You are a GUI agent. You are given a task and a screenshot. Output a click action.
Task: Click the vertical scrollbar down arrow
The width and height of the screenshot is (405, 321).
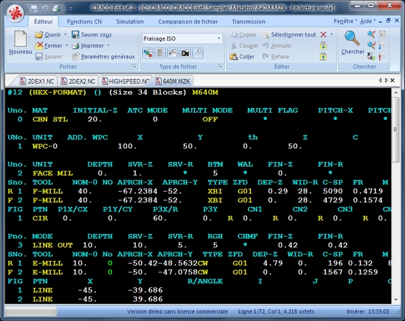(x=396, y=299)
